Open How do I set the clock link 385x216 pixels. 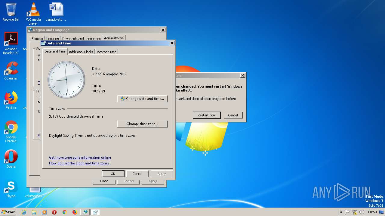point(79,163)
